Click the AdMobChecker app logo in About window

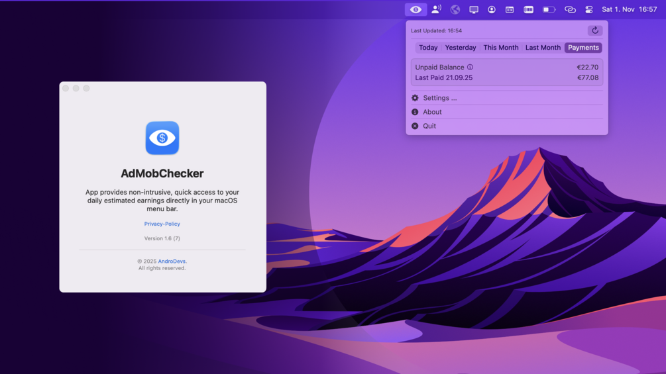[162, 138]
